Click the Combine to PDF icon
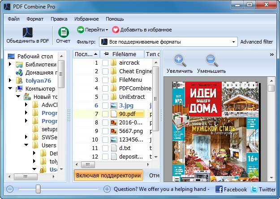 coord(27,32)
